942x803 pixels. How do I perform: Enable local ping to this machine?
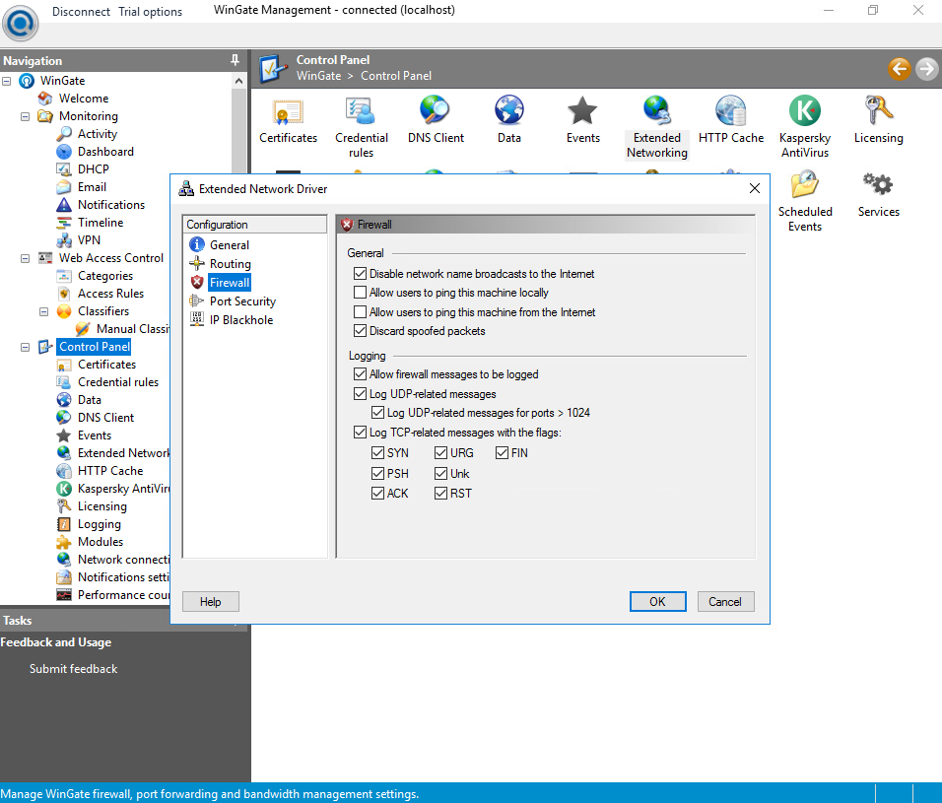360,293
